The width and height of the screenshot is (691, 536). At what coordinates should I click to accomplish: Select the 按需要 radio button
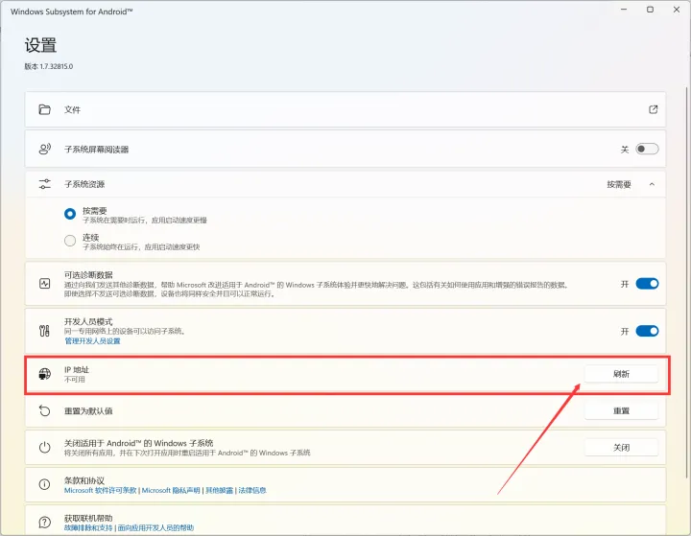point(70,214)
